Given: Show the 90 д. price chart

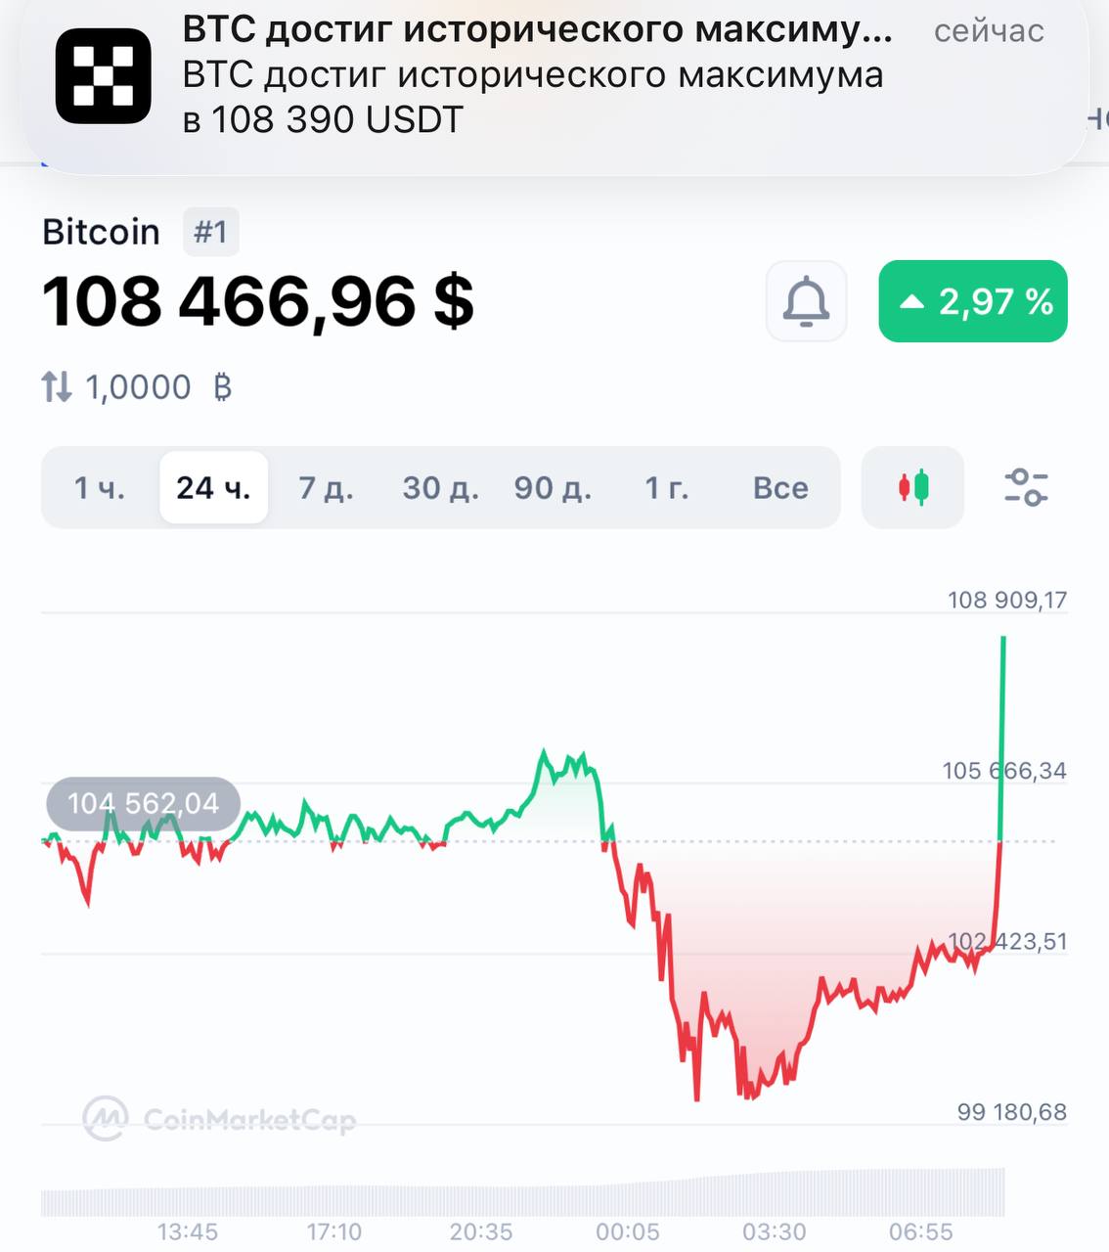Looking at the screenshot, I should click(x=553, y=487).
